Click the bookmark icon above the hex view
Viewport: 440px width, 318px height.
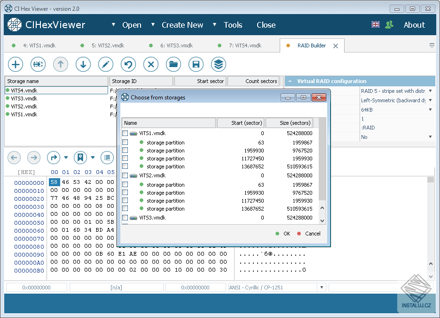(x=80, y=158)
